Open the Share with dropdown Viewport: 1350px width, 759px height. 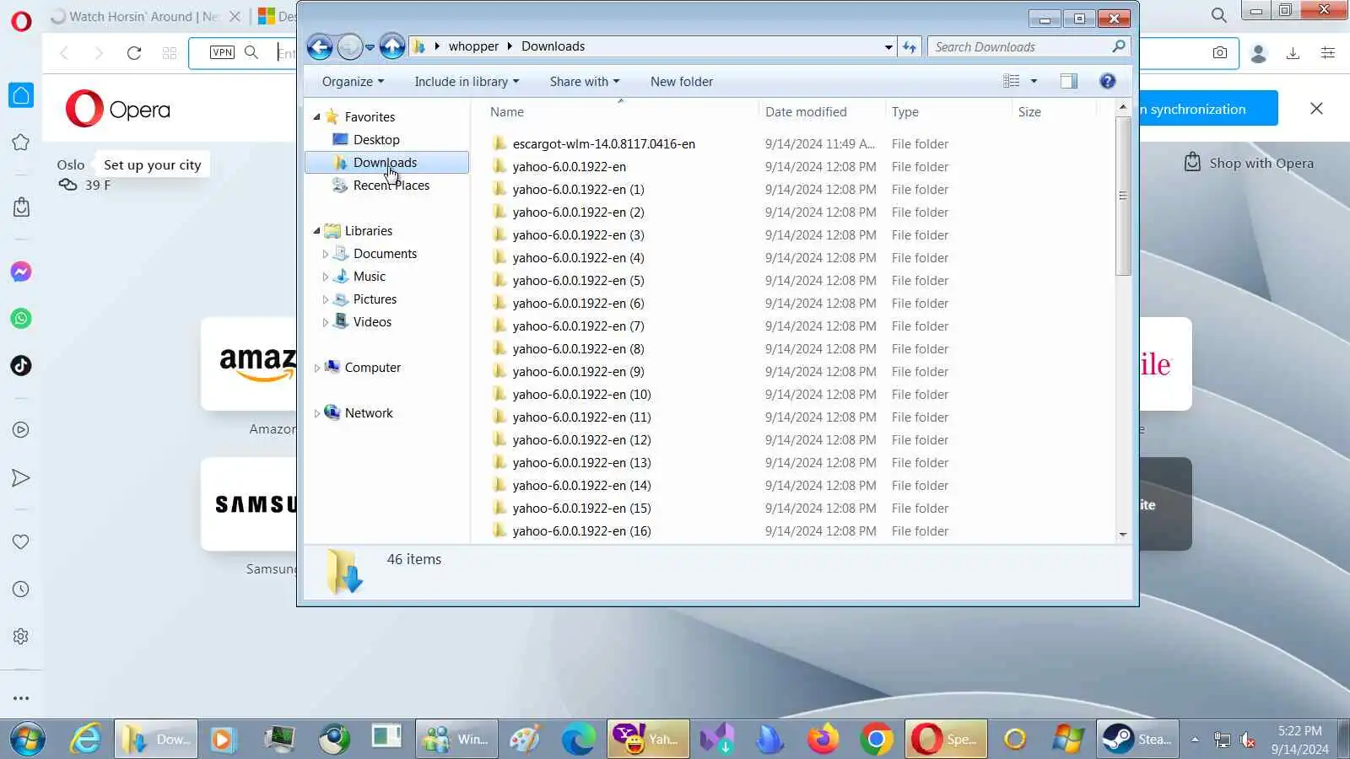(x=584, y=82)
